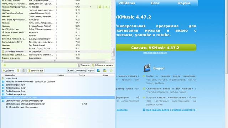Screen dimensions: 228x128
Task: Open Как скачать видео с youtube и контакта link
Action: [x=171, y=110]
